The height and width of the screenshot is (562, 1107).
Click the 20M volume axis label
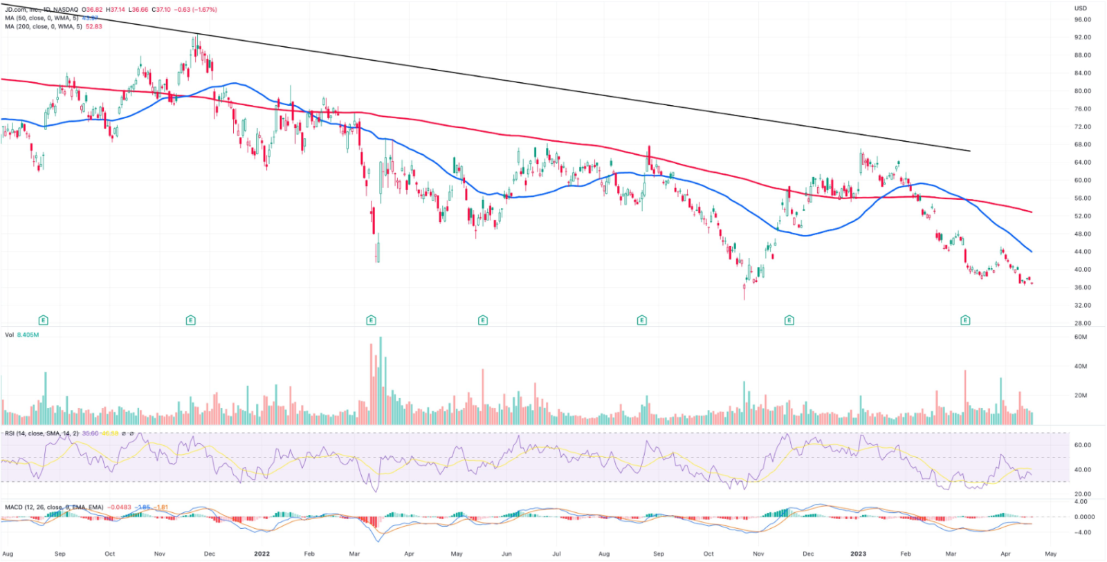(1080, 395)
